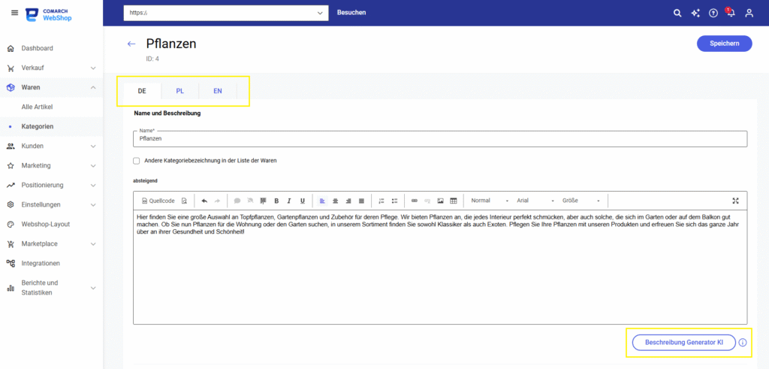
Task: Open the Arial font dropdown
Action: pyautogui.click(x=535, y=201)
